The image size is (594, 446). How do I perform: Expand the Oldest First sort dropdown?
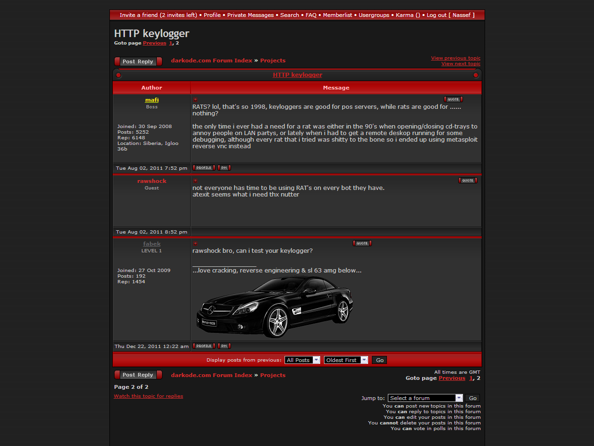tap(346, 360)
